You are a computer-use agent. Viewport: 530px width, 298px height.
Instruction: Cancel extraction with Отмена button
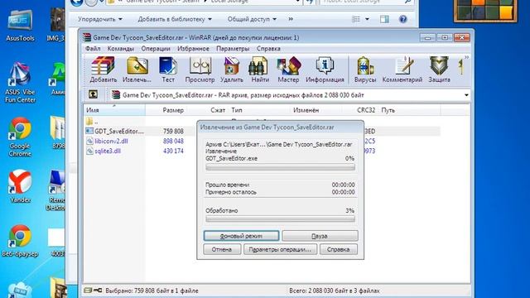(222, 249)
